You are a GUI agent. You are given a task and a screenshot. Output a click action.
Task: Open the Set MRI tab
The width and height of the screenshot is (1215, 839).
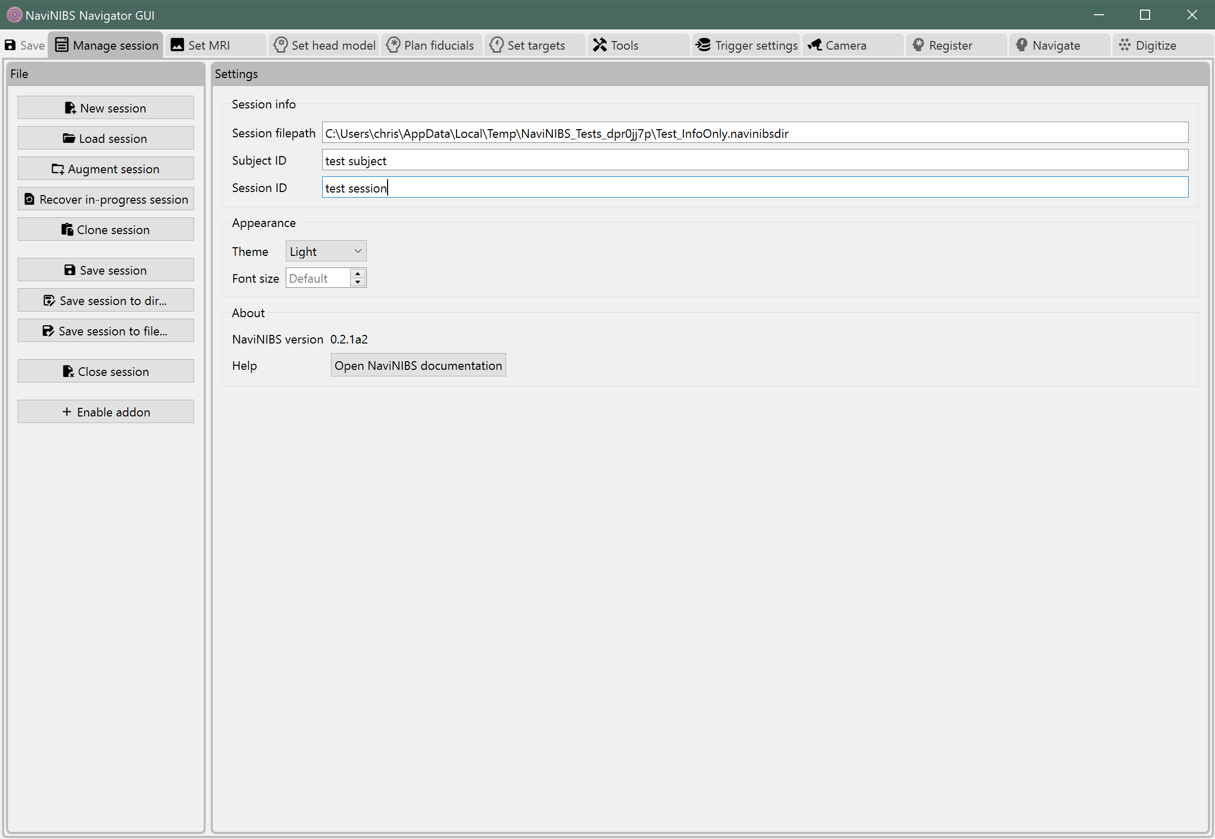point(216,45)
